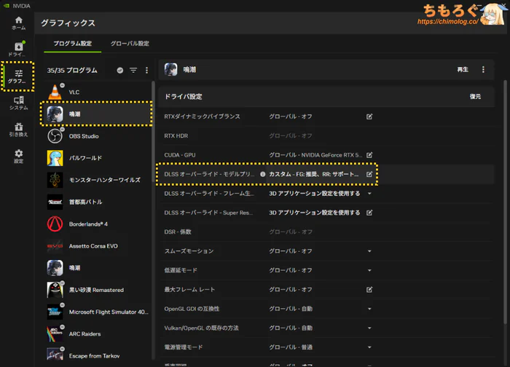The height and width of the screenshot is (367, 510).
Task: Open the ホーム (Home) sidebar icon
Action: click(x=19, y=23)
